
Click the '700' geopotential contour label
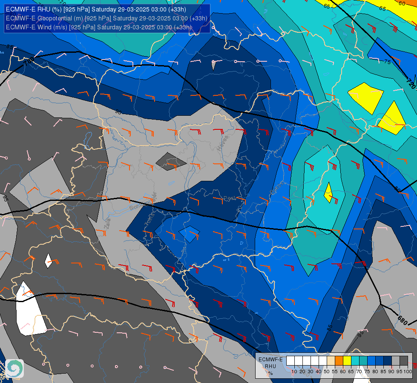coord(29,62)
